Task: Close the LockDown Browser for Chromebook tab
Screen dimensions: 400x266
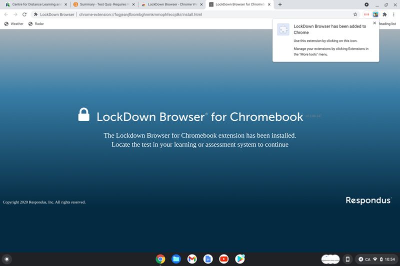Action: coord(269,4)
